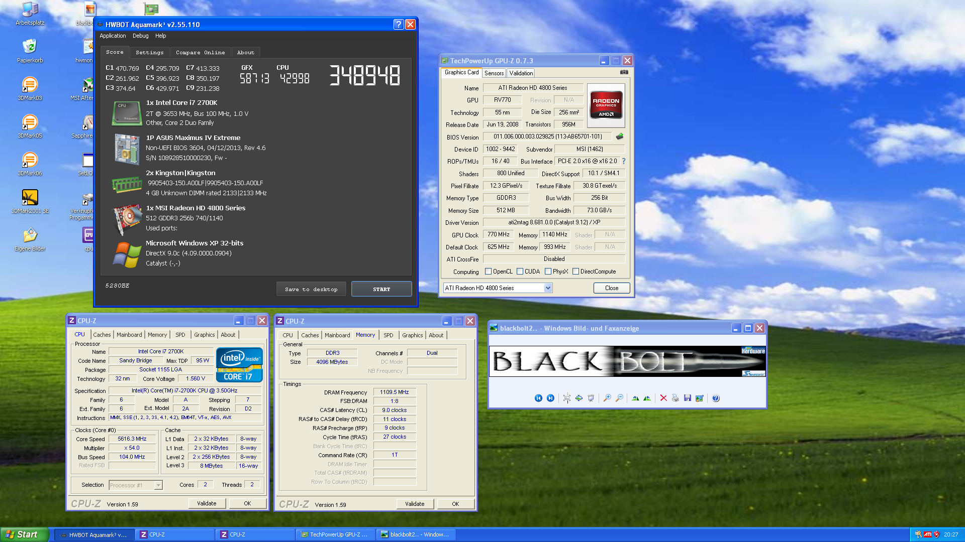Click the Save to desktop button
The width and height of the screenshot is (965, 542).
click(x=311, y=289)
